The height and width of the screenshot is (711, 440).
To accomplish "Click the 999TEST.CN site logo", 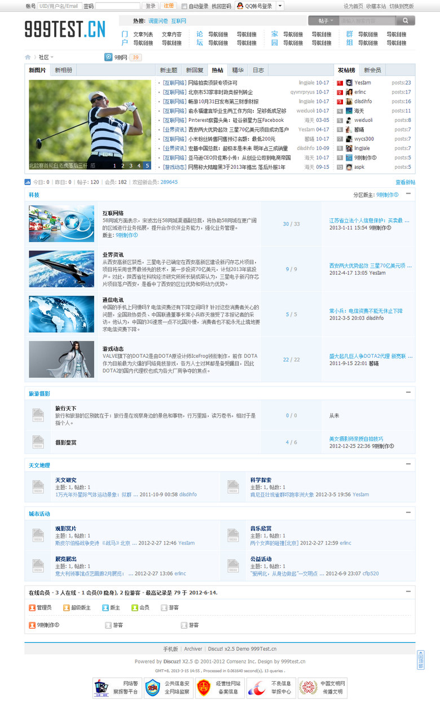I will pyautogui.click(x=65, y=29).
